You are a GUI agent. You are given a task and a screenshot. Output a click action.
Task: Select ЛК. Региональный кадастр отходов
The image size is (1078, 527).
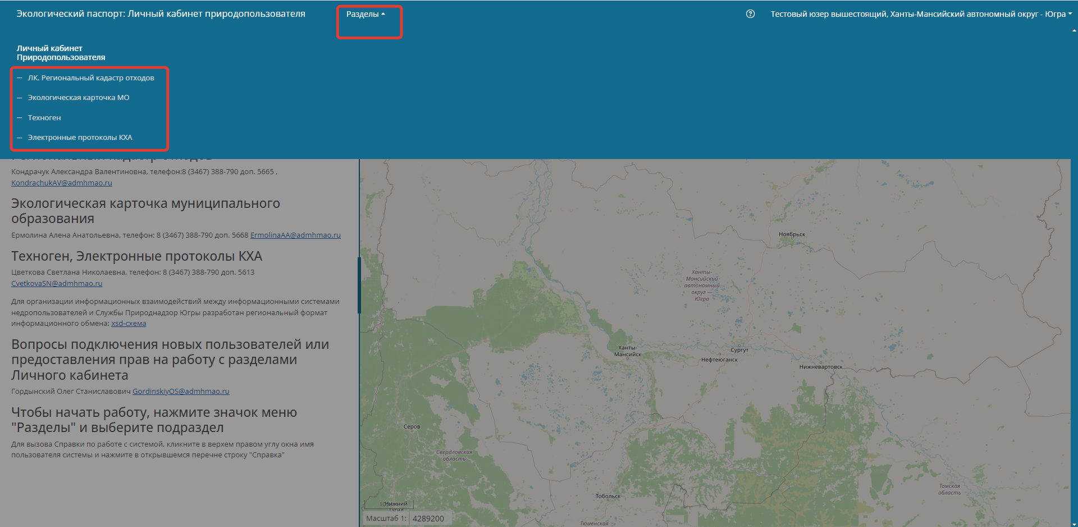(90, 78)
